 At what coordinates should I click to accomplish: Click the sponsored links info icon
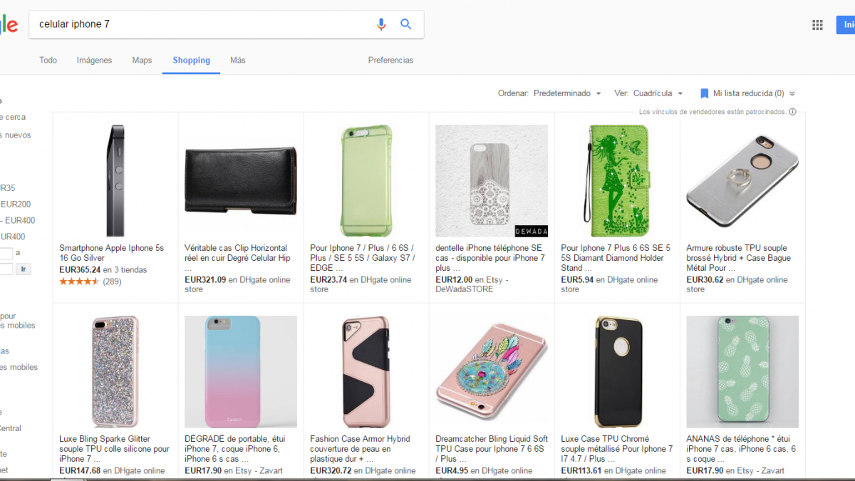pos(793,112)
